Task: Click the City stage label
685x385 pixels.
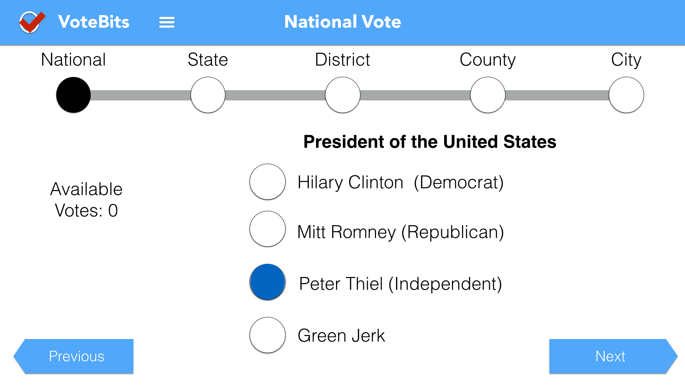Action: (x=626, y=60)
